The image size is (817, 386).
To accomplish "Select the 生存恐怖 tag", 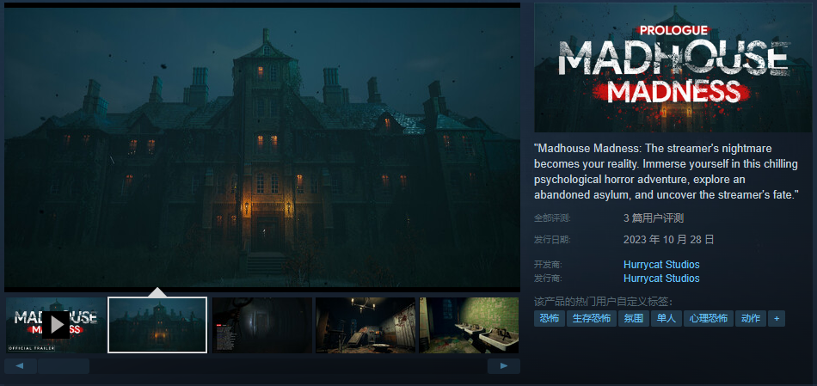I will coord(592,318).
